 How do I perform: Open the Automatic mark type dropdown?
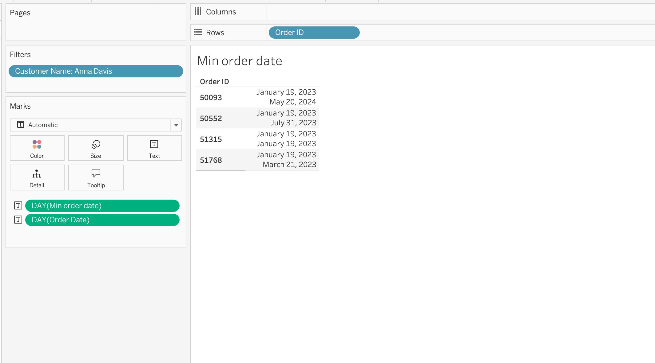tap(90, 125)
